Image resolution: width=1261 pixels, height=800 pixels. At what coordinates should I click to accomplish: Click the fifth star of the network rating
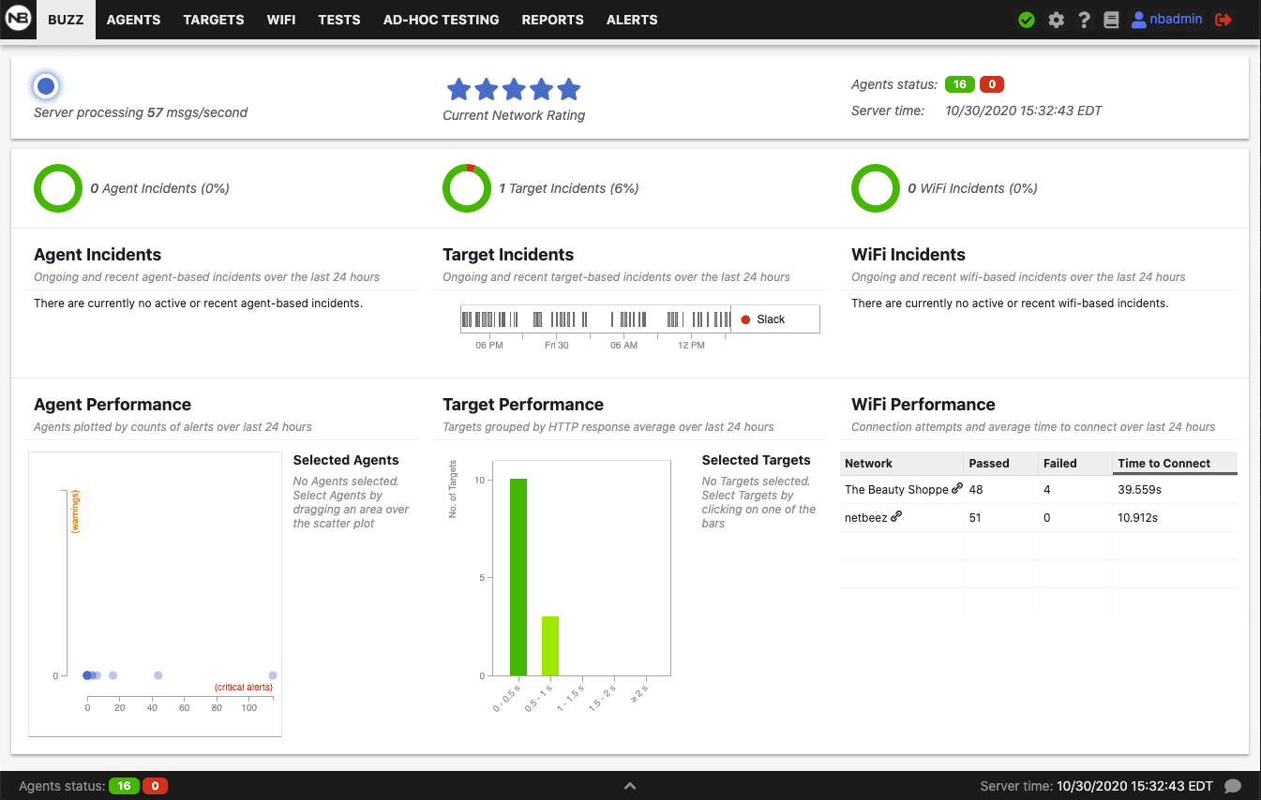pos(568,89)
